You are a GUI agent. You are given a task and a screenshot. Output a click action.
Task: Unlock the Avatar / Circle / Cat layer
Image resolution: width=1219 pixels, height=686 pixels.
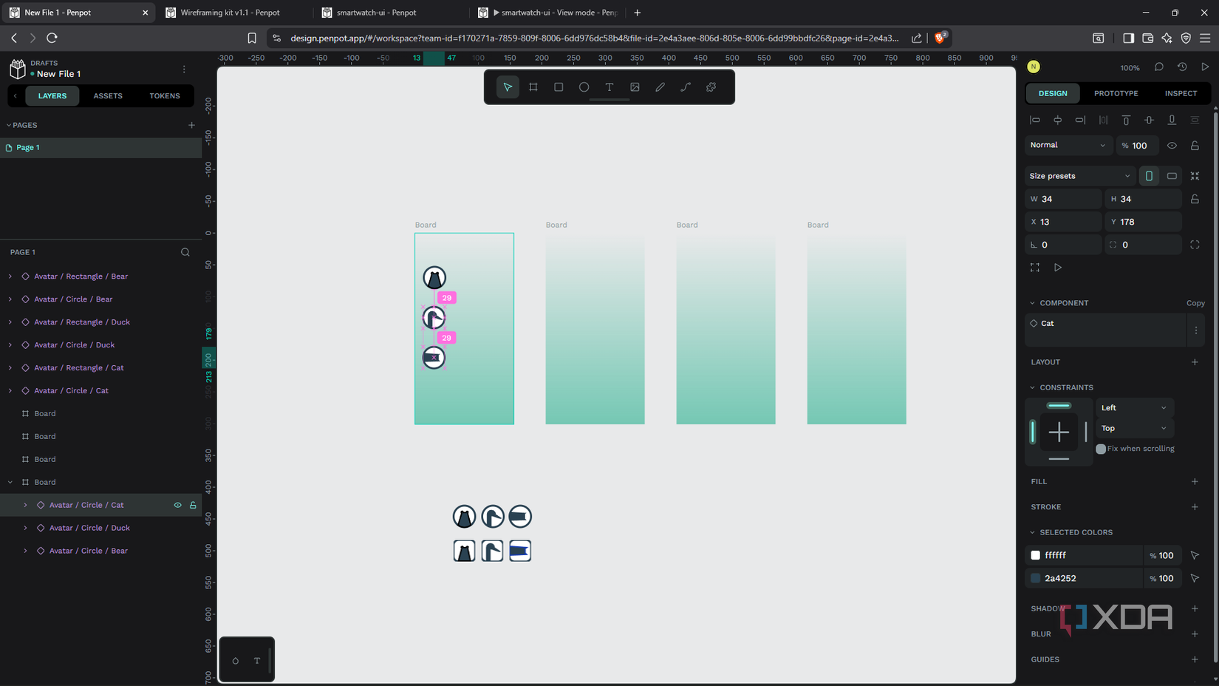coord(193,505)
